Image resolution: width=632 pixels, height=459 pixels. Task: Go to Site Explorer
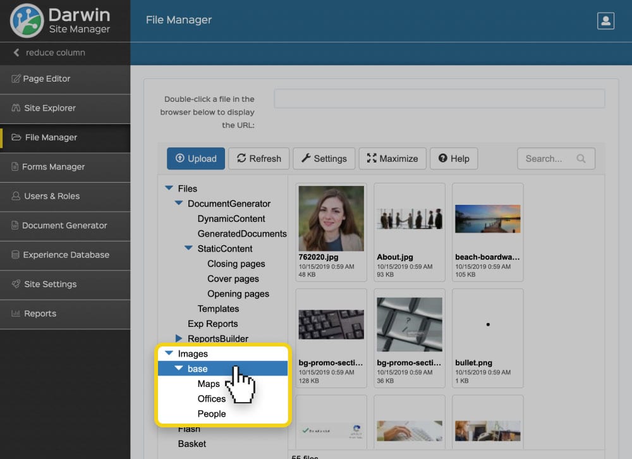(65, 109)
